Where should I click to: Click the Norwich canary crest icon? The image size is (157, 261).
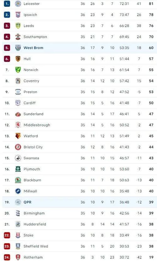pyautogui.click(x=18, y=70)
